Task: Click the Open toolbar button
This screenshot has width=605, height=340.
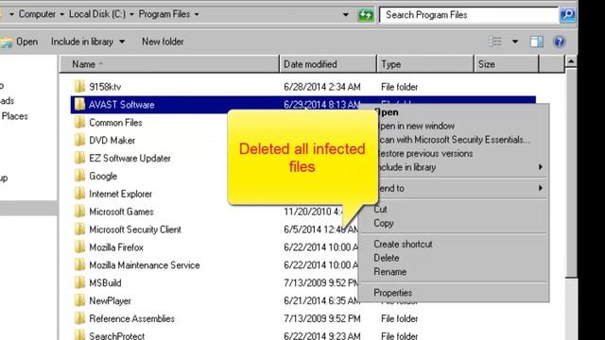Action: [19, 42]
